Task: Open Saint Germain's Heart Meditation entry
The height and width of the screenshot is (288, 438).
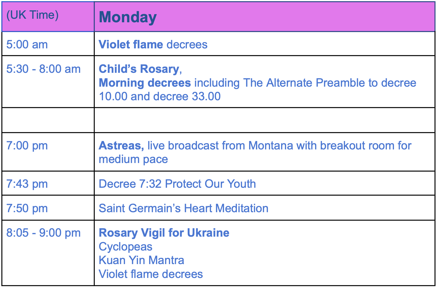Action: pos(184,208)
